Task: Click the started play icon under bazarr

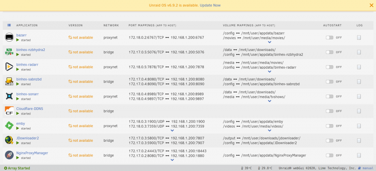Action: click(18, 40)
